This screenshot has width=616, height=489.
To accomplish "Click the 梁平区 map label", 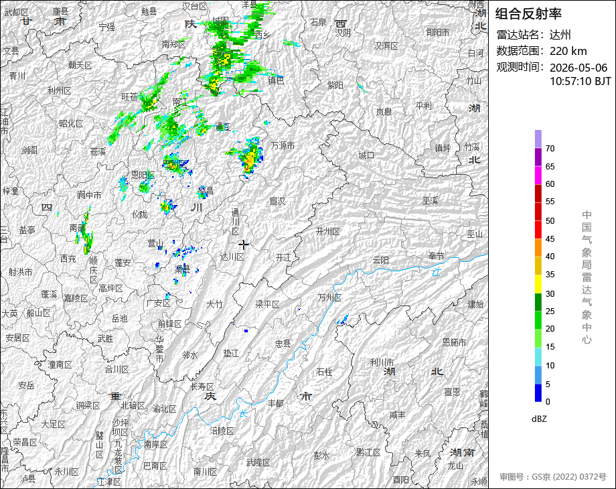I will click(x=268, y=304).
